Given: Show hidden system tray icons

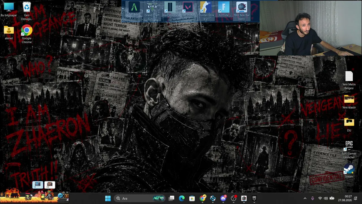Looking at the screenshot, I should pyautogui.click(x=305, y=198).
